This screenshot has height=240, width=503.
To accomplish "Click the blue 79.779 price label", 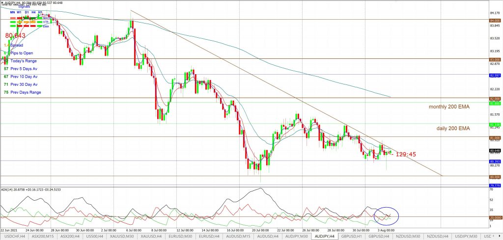I will (495, 186).
